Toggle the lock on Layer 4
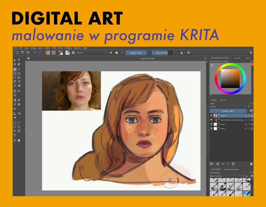266x207 pixels. [x=246, y=116]
